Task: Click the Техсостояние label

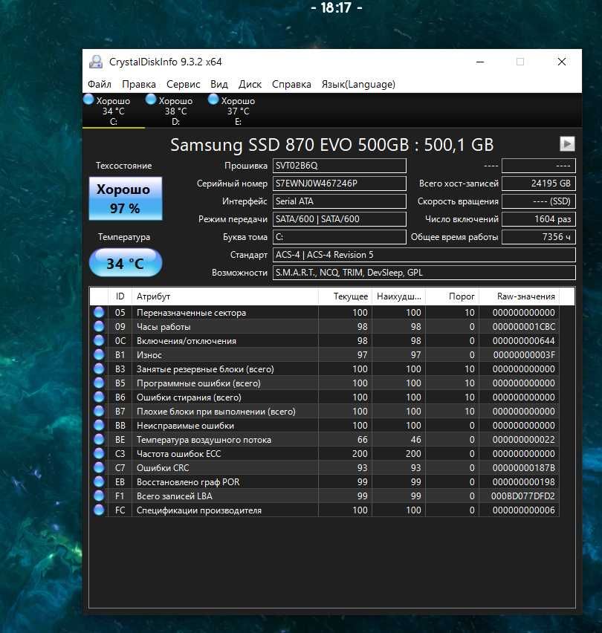Action: (x=123, y=166)
